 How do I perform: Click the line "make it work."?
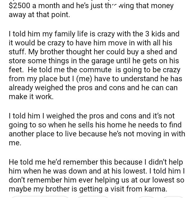tap(31, 97)
